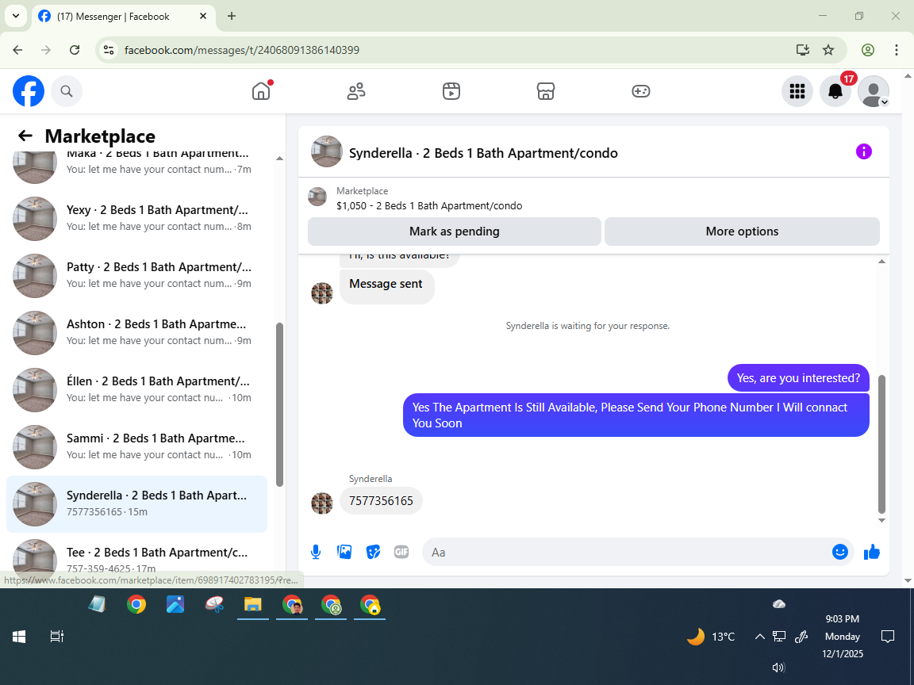Bookmark this page with the star
914x685 pixels.
tap(828, 50)
